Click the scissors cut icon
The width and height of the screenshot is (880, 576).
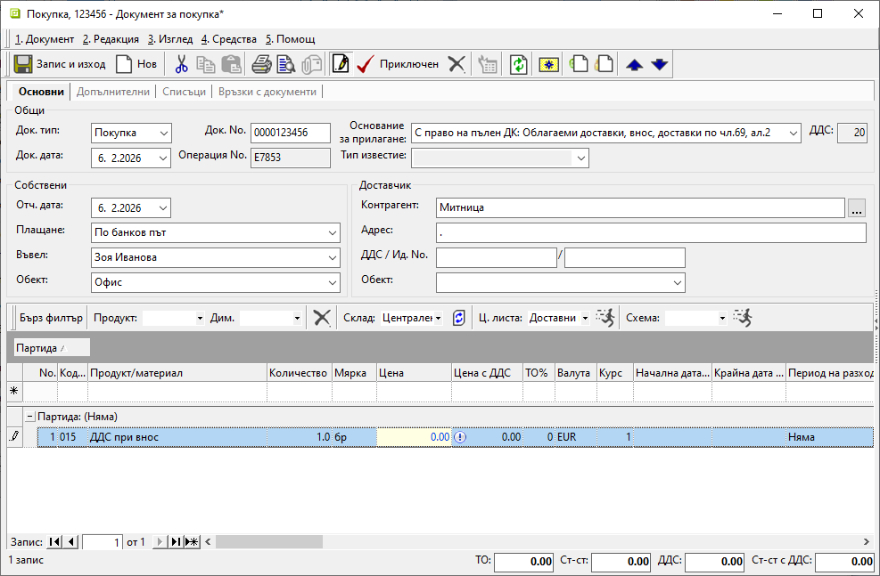coord(182,64)
